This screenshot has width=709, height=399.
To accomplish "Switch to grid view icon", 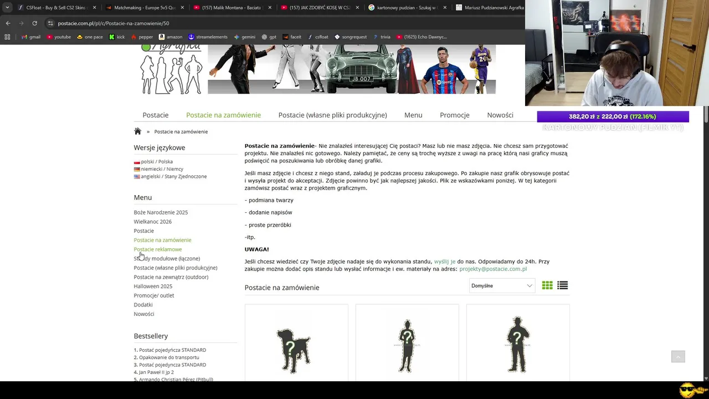I will coord(547,285).
